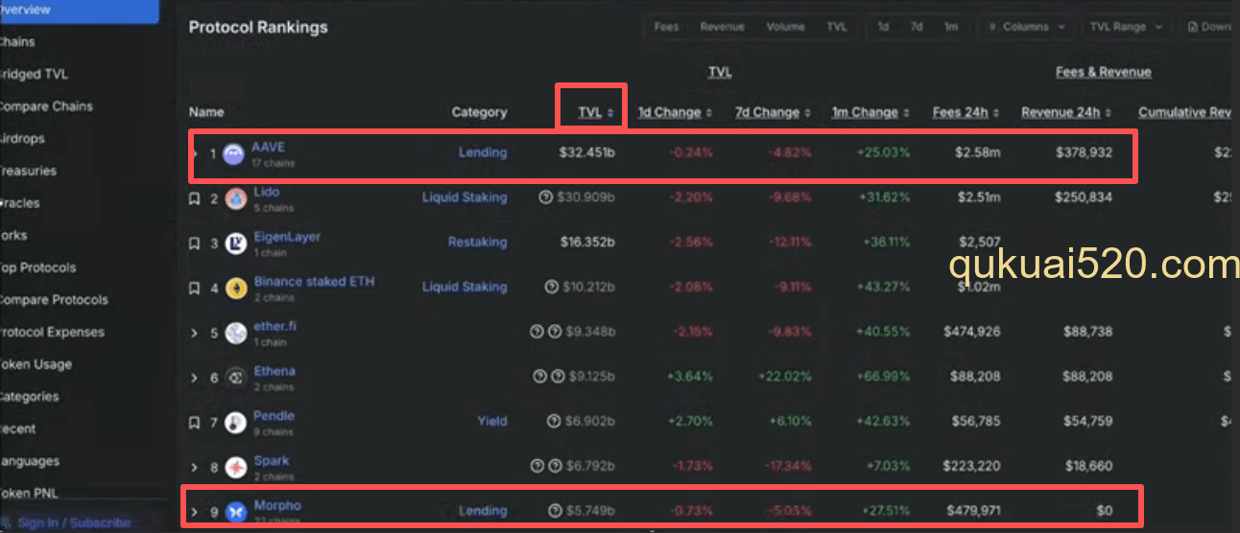1240x533 pixels.
Task: Click the Fees & Revenue group header
Action: tap(1104, 72)
